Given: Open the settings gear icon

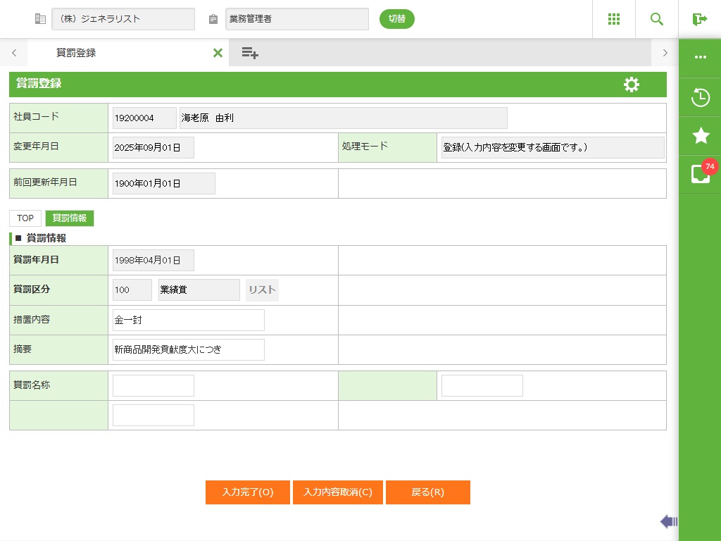Looking at the screenshot, I should [632, 85].
